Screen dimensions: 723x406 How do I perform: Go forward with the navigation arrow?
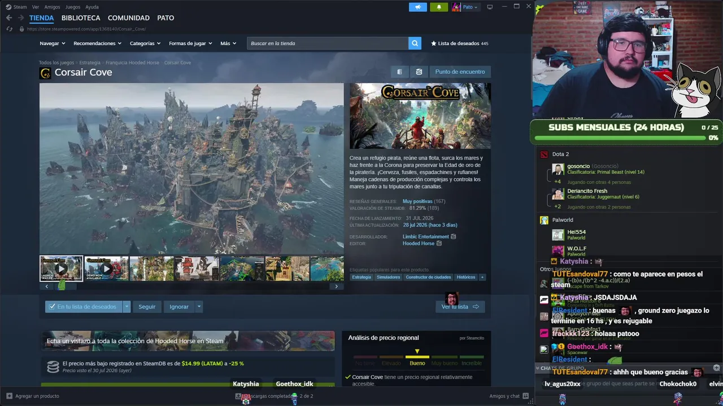click(x=21, y=18)
